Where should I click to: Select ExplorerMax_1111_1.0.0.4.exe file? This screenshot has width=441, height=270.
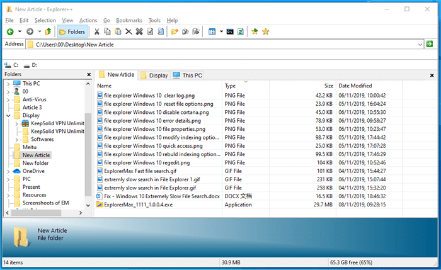tap(138, 205)
